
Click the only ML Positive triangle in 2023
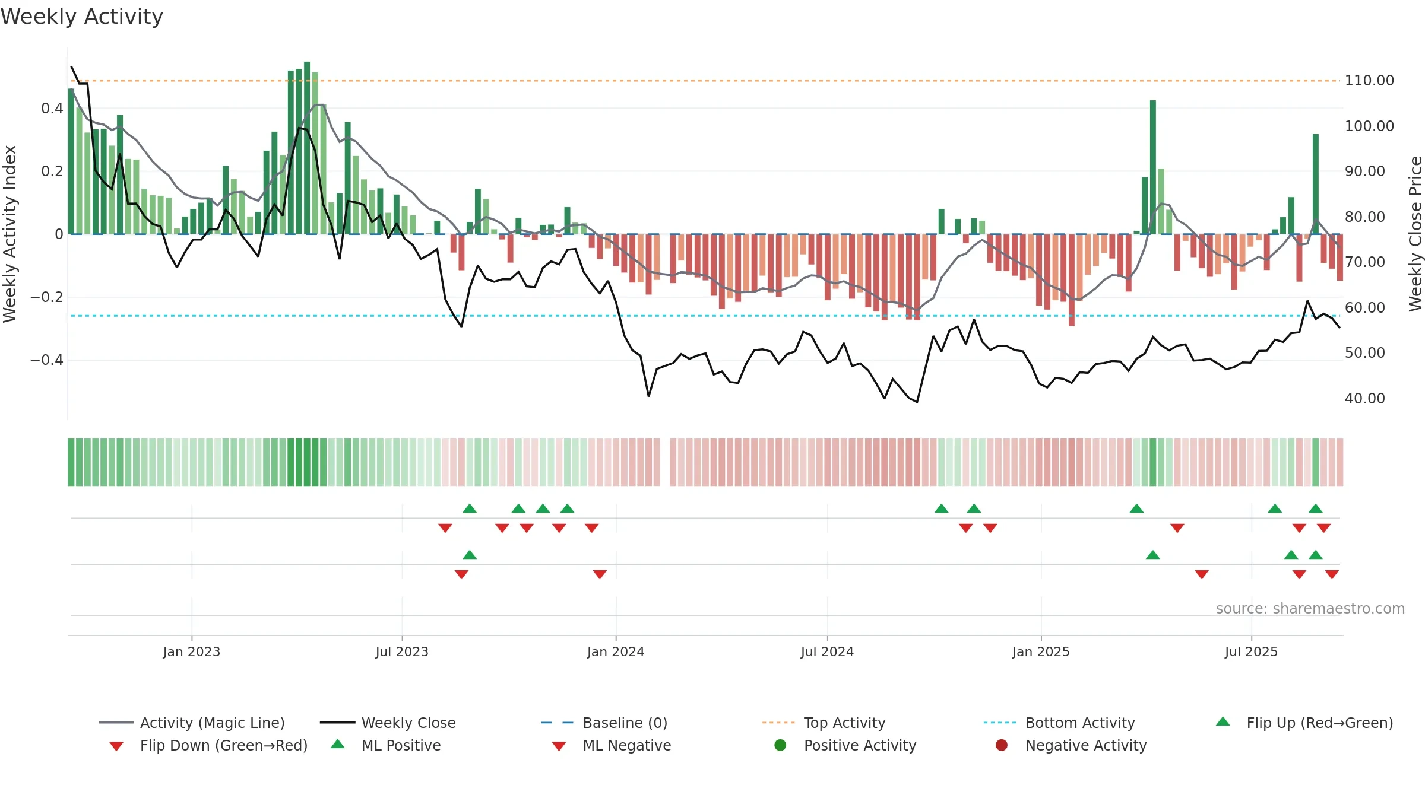(470, 555)
